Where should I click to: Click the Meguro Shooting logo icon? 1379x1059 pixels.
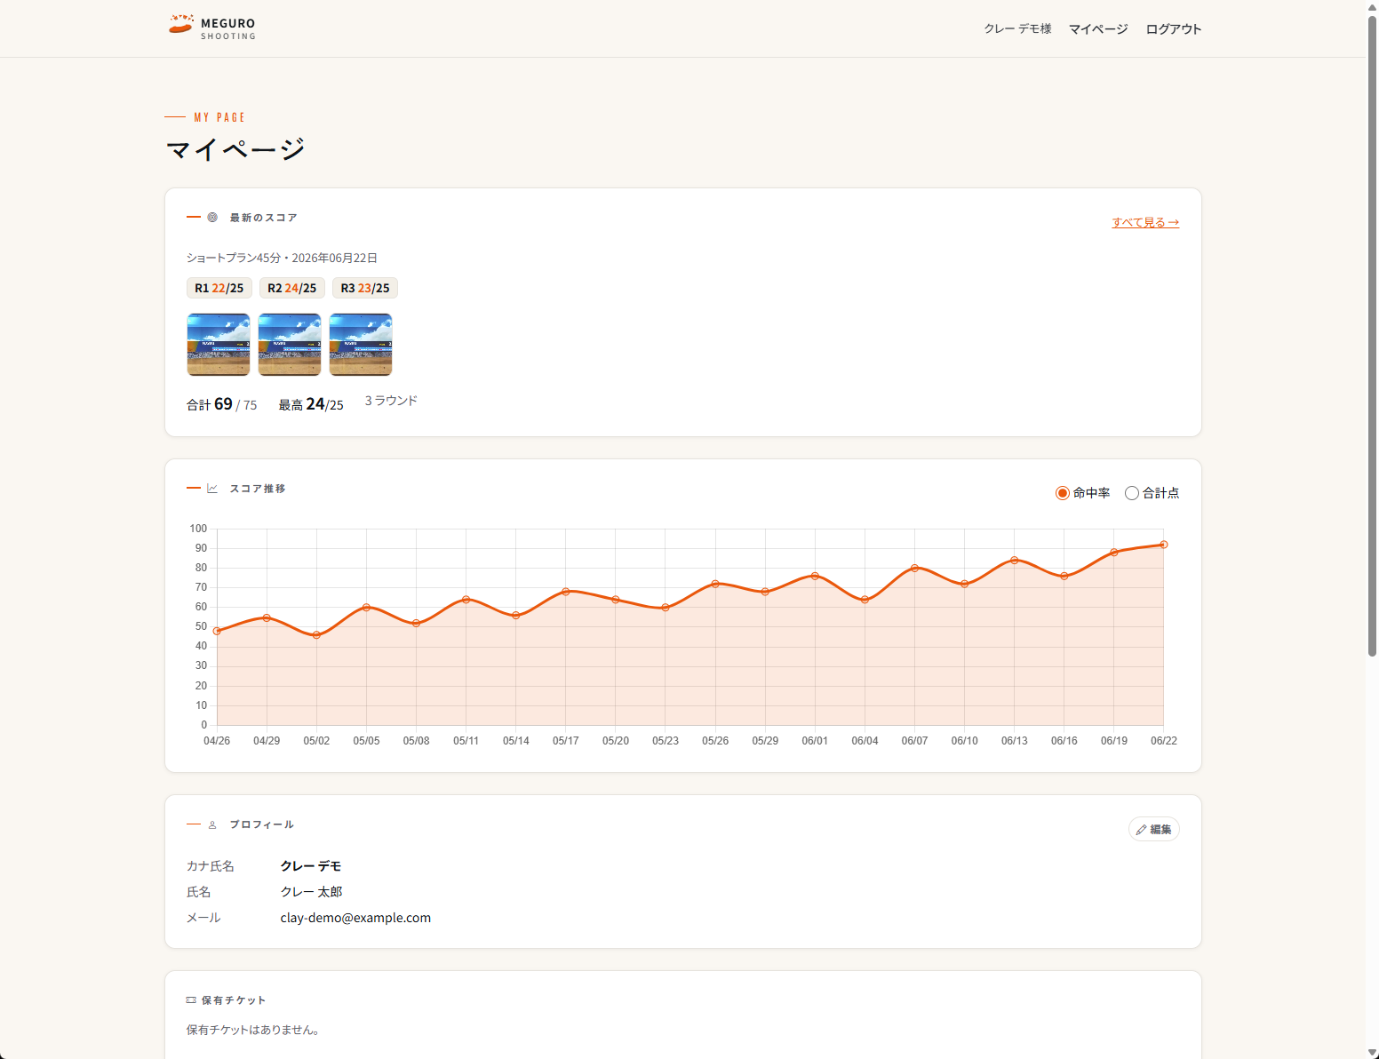[x=181, y=25]
